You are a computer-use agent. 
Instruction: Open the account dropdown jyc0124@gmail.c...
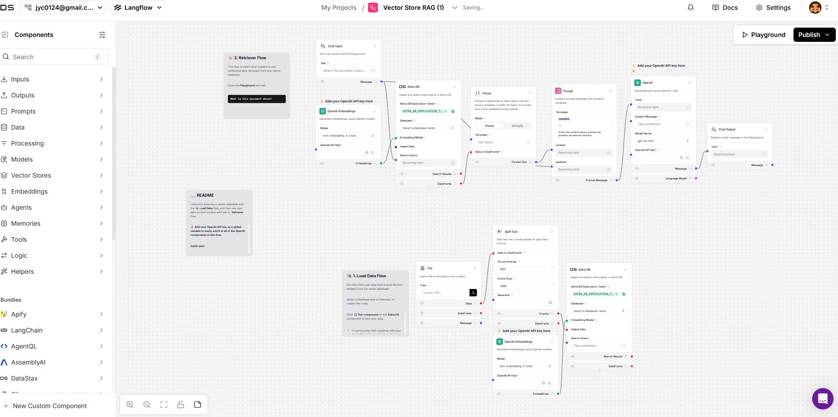63,8
